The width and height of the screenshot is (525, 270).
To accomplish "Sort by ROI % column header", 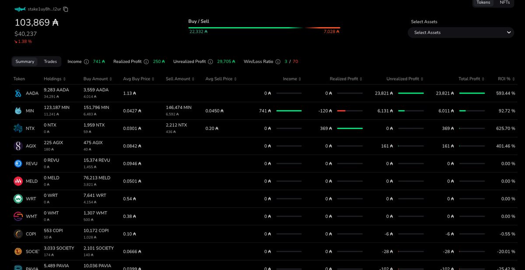I will click(x=507, y=79).
